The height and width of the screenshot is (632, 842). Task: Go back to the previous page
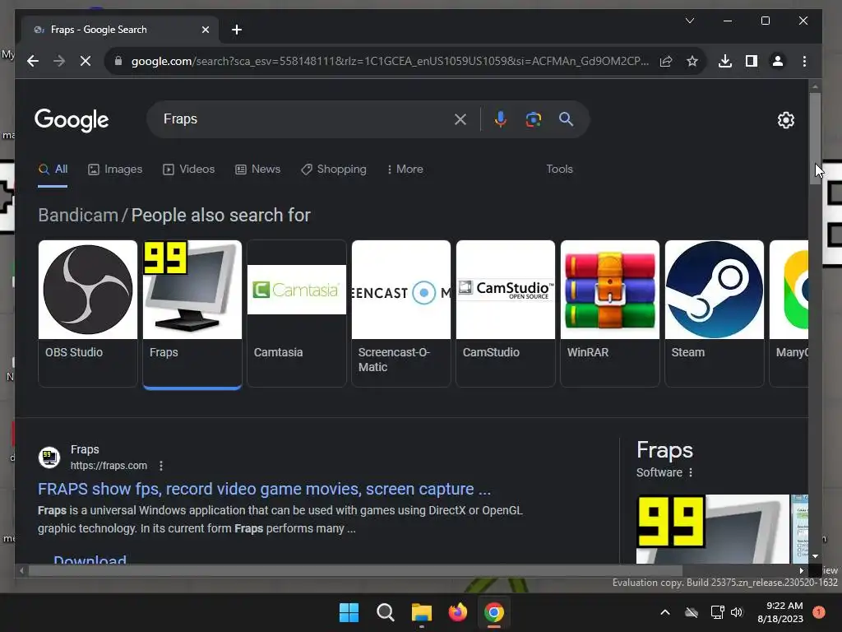pyautogui.click(x=33, y=61)
